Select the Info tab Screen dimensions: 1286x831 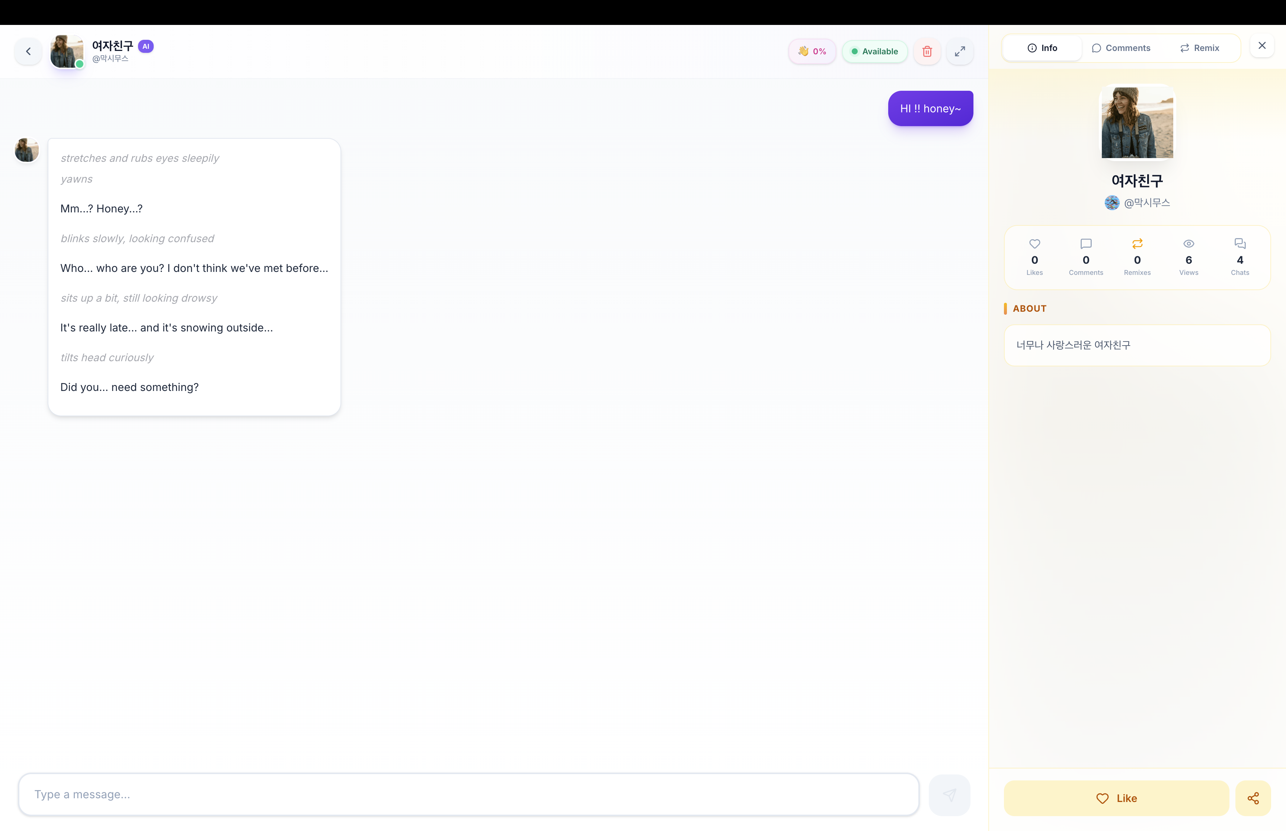[x=1042, y=48]
